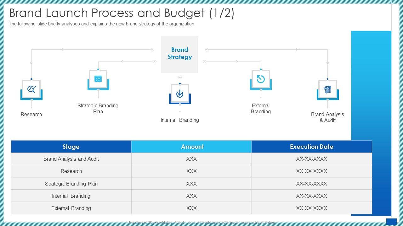Image resolution: width=403 pixels, height=226 pixels.
Task: Click the Brand Analysis & Audit icon
Action: point(327,89)
